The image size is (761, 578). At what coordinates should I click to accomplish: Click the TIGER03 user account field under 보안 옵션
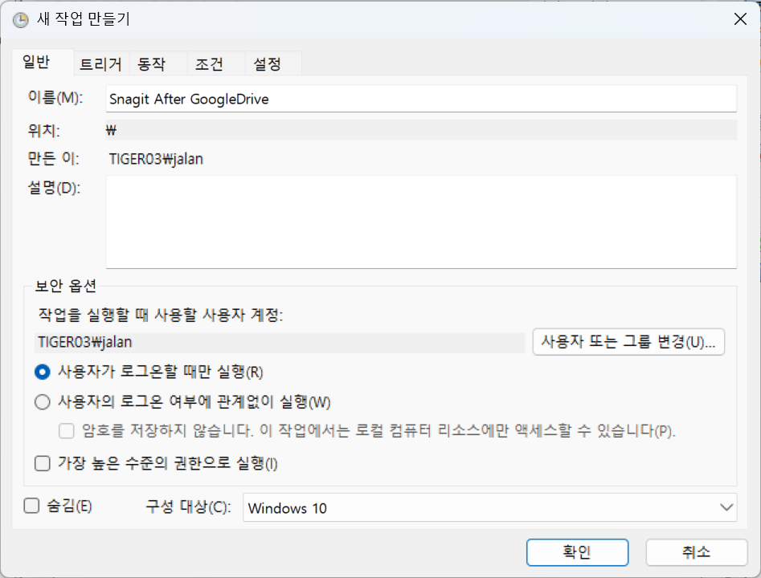coord(280,341)
